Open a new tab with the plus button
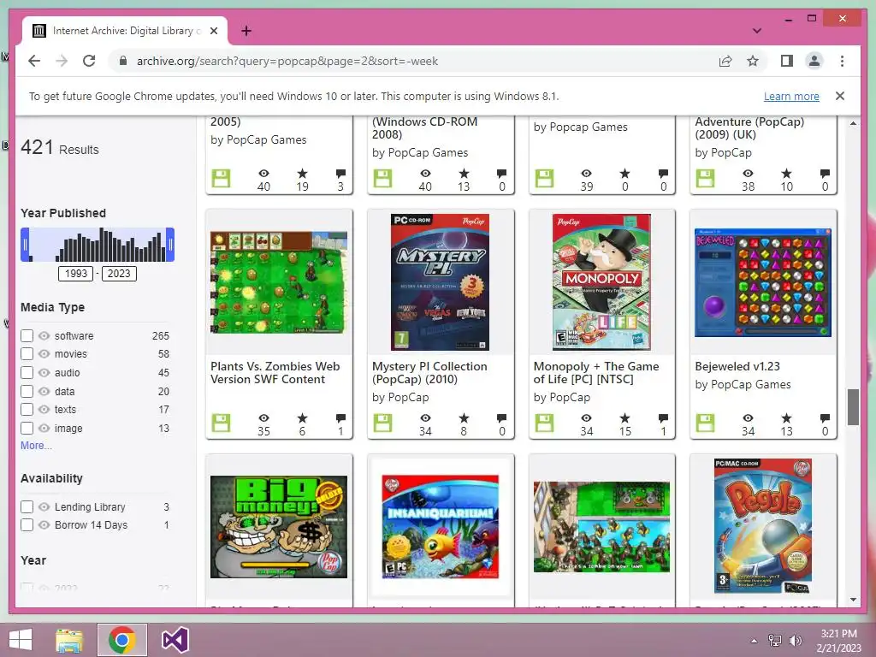The width and height of the screenshot is (876, 657). 246,31
